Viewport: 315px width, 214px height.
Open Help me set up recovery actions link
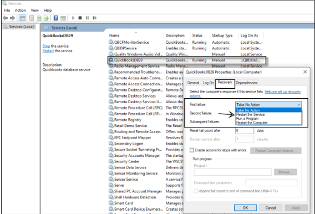(x=283, y=91)
